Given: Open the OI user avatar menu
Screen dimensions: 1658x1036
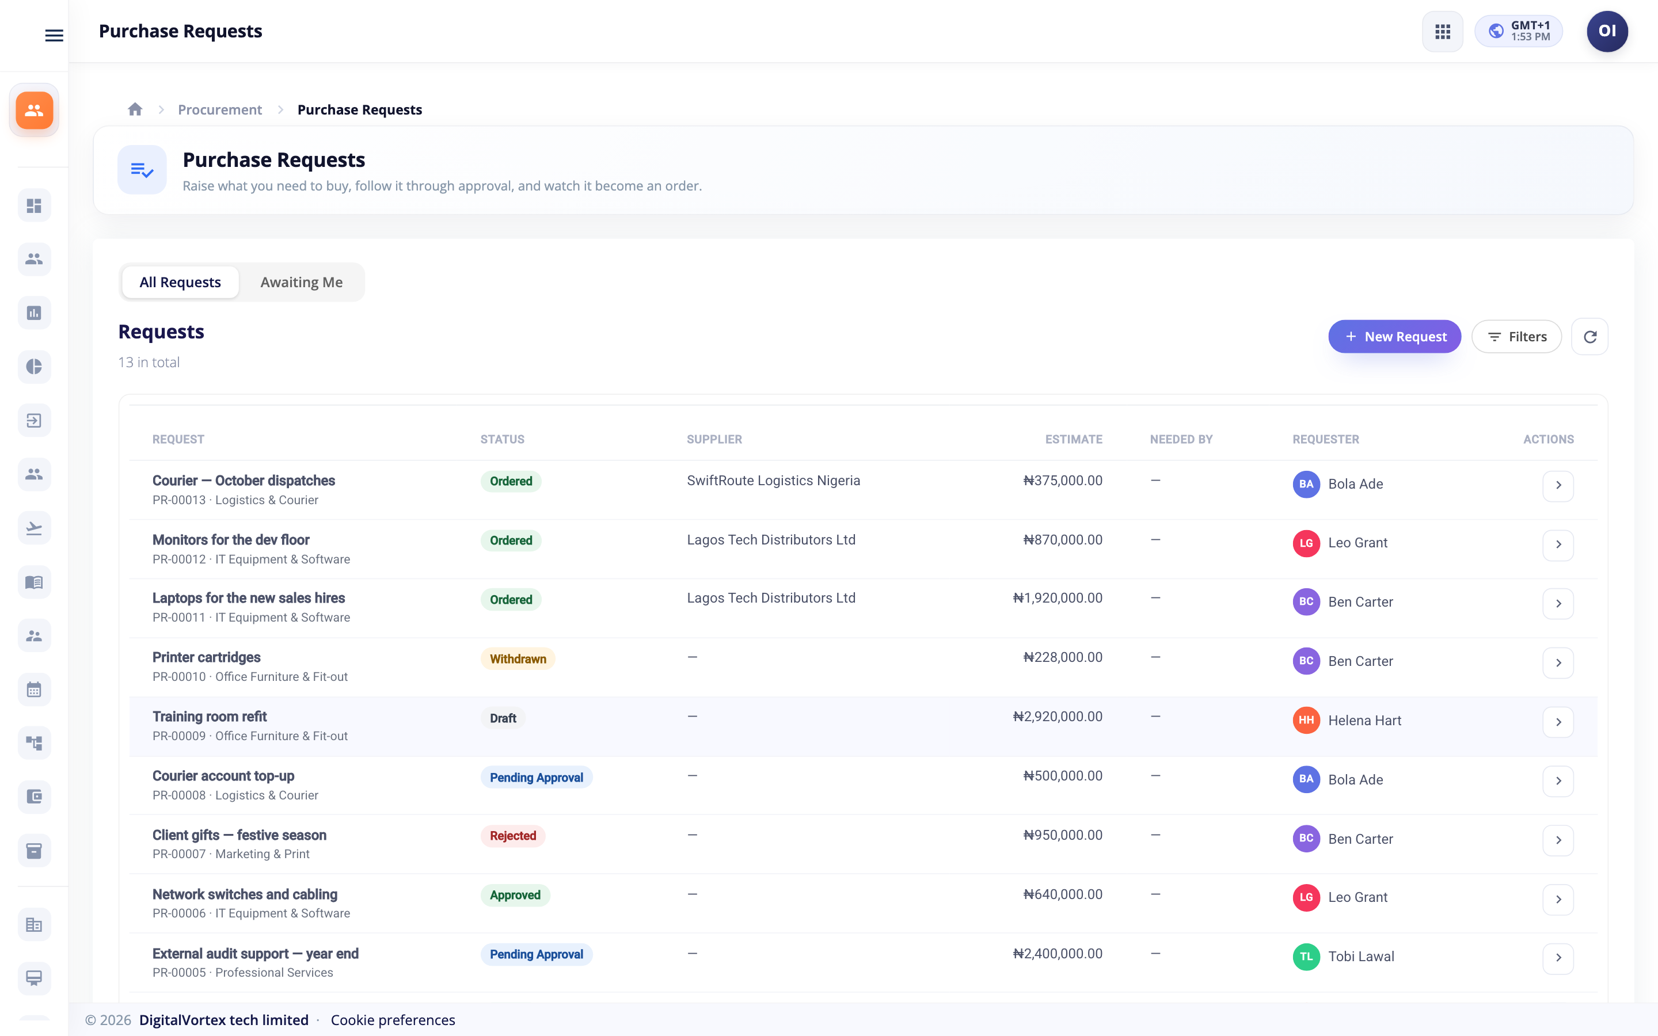Looking at the screenshot, I should pos(1607,32).
